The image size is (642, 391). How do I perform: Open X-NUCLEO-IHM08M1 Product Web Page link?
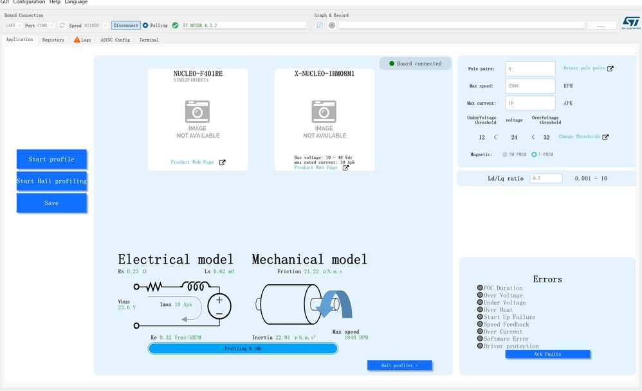pyautogui.click(x=316, y=167)
